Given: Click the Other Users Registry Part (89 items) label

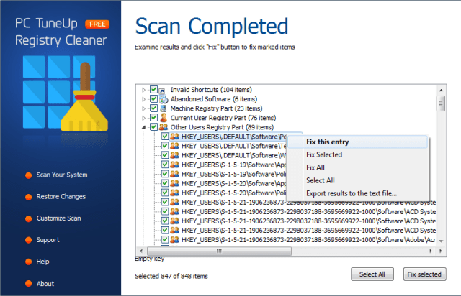Looking at the screenshot, I should [223, 127].
